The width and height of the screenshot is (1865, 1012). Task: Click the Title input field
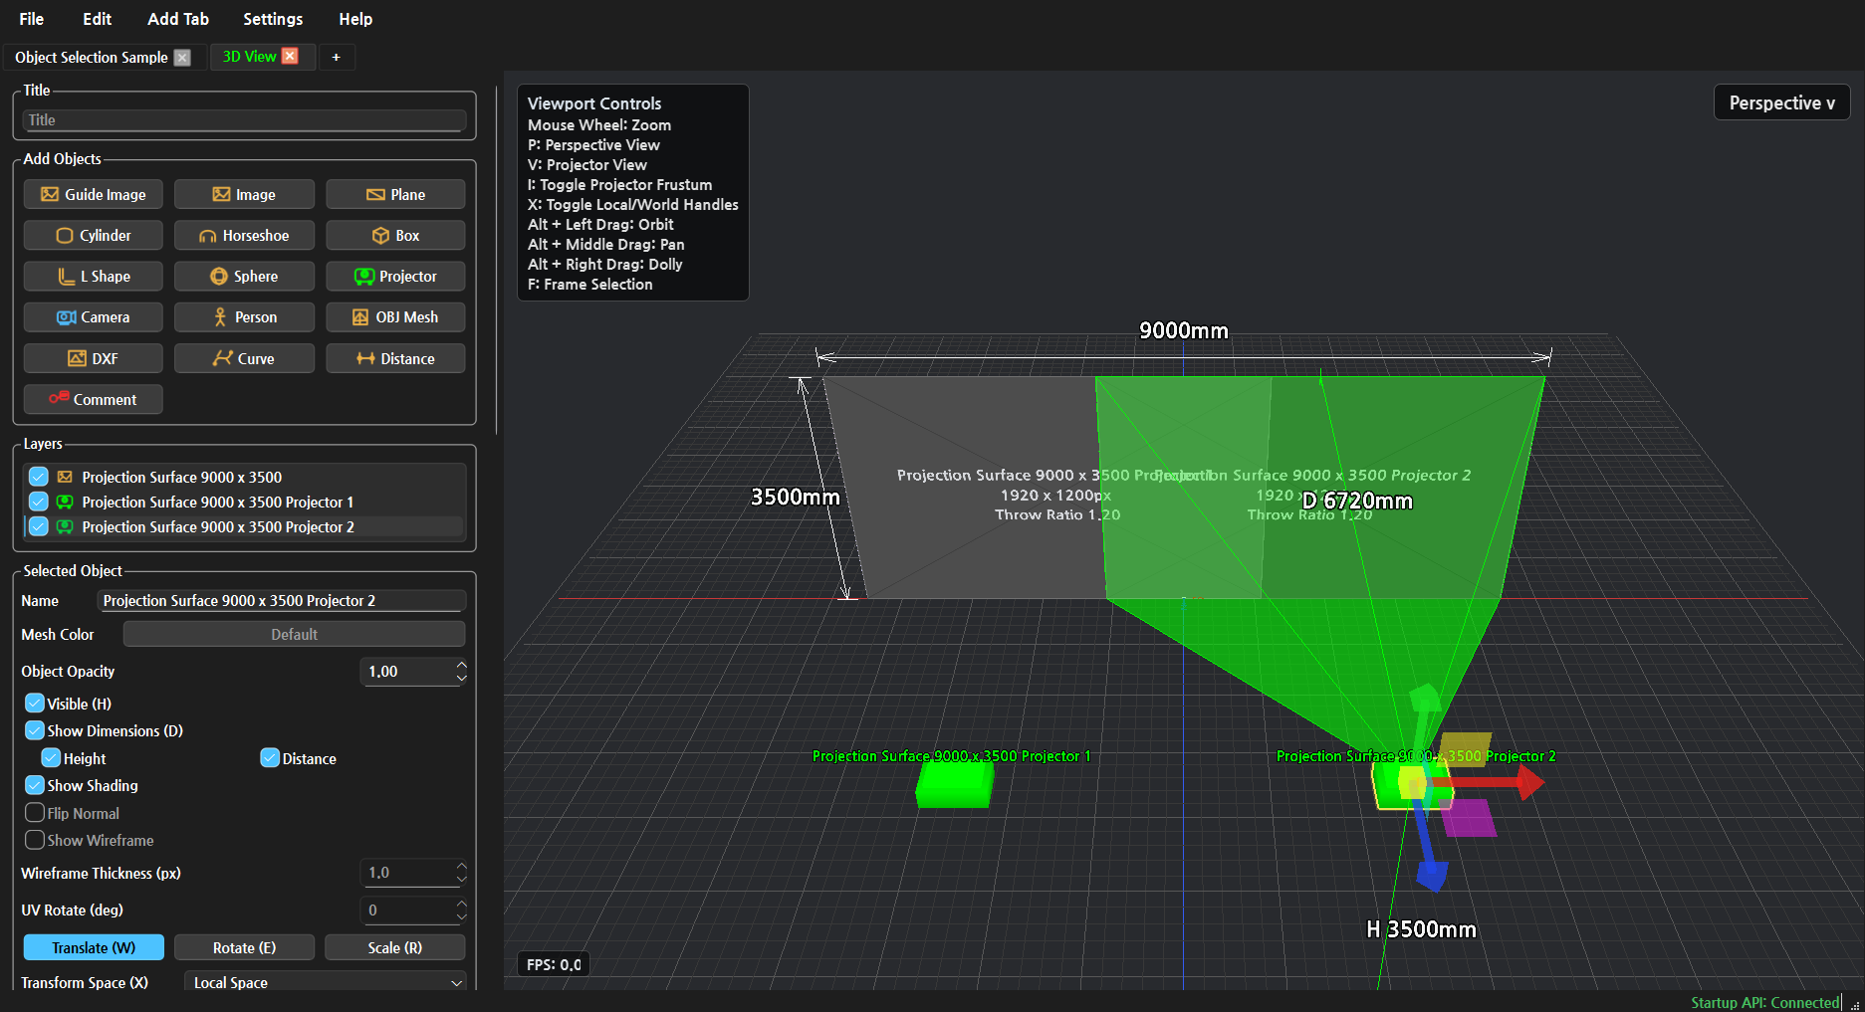[244, 119]
